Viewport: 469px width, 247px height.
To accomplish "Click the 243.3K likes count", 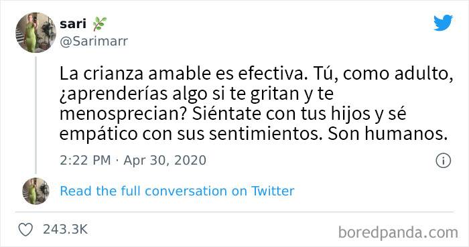I will 65,230.
